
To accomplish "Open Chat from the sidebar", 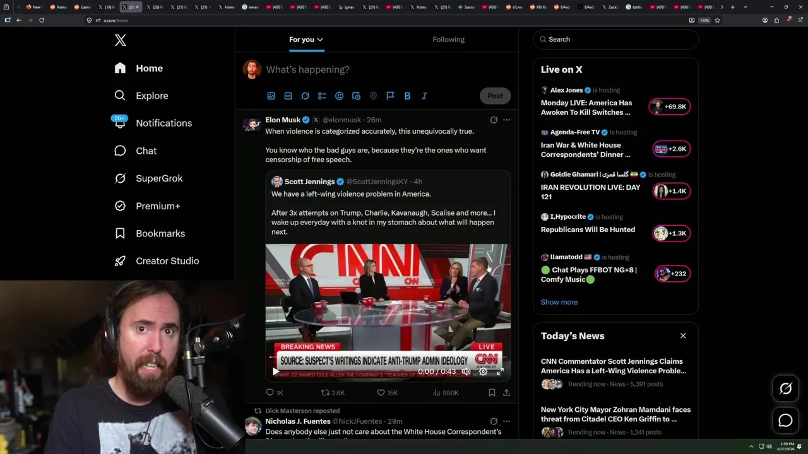I will [x=135, y=151].
